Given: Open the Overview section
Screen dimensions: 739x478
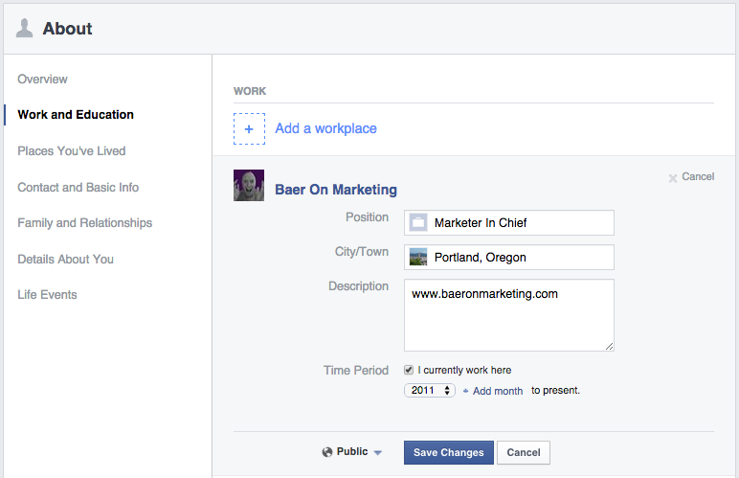Looking at the screenshot, I should tap(43, 79).
